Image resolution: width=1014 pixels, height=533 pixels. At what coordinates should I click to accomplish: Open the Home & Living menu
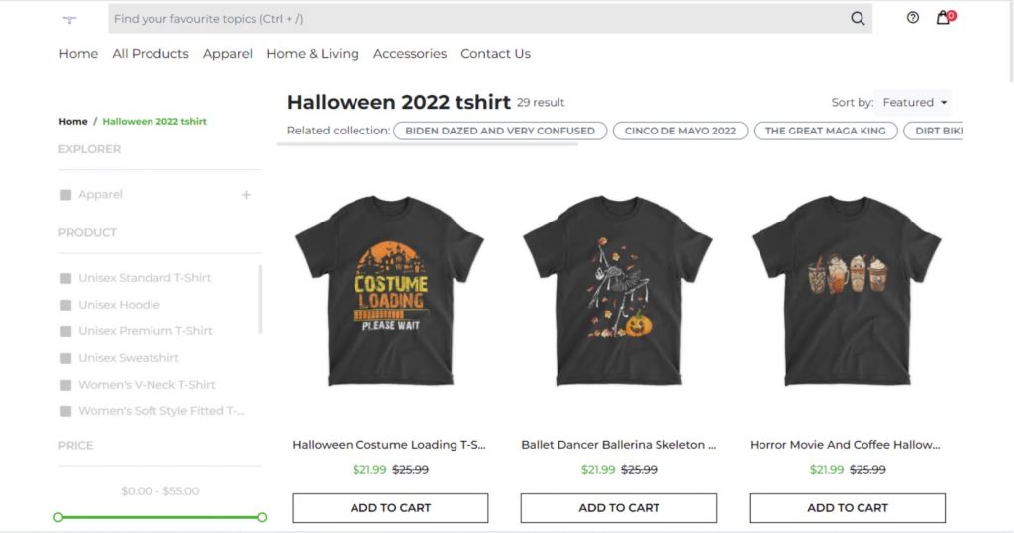click(313, 54)
